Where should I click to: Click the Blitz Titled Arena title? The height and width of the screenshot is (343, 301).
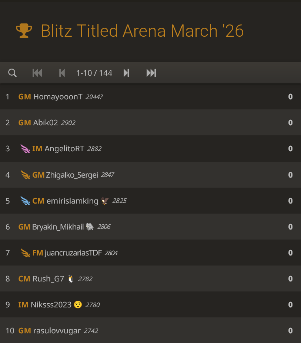(x=142, y=31)
